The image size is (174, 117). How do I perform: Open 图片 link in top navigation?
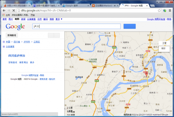tap(11, 19)
